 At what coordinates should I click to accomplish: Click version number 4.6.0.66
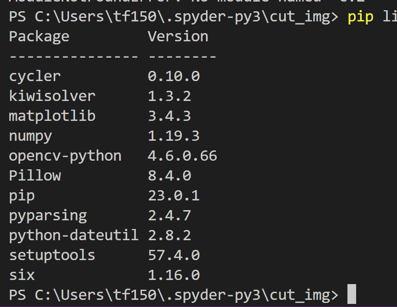pos(182,156)
